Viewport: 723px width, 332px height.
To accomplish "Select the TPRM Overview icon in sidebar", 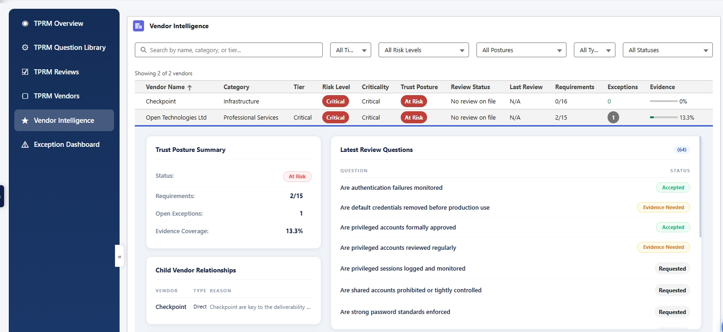I will [25, 23].
